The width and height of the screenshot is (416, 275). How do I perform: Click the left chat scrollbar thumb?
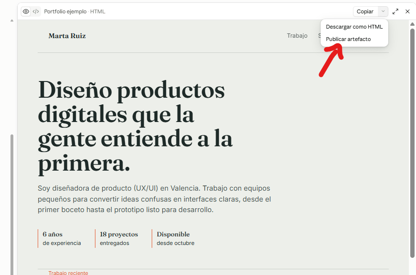pos(11,204)
